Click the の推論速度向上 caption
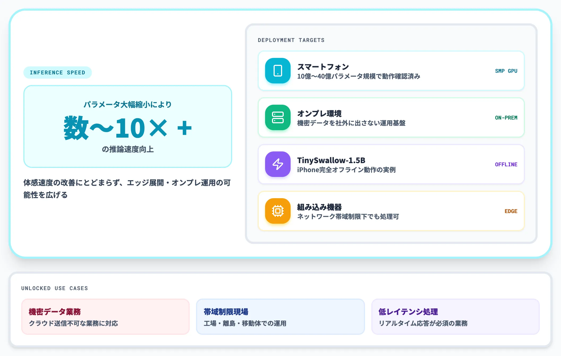This screenshot has height=356, width=561. click(x=128, y=149)
